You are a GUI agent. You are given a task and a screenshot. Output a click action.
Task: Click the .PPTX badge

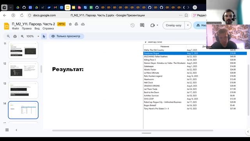pyautogui.click(x=61, y=24)
